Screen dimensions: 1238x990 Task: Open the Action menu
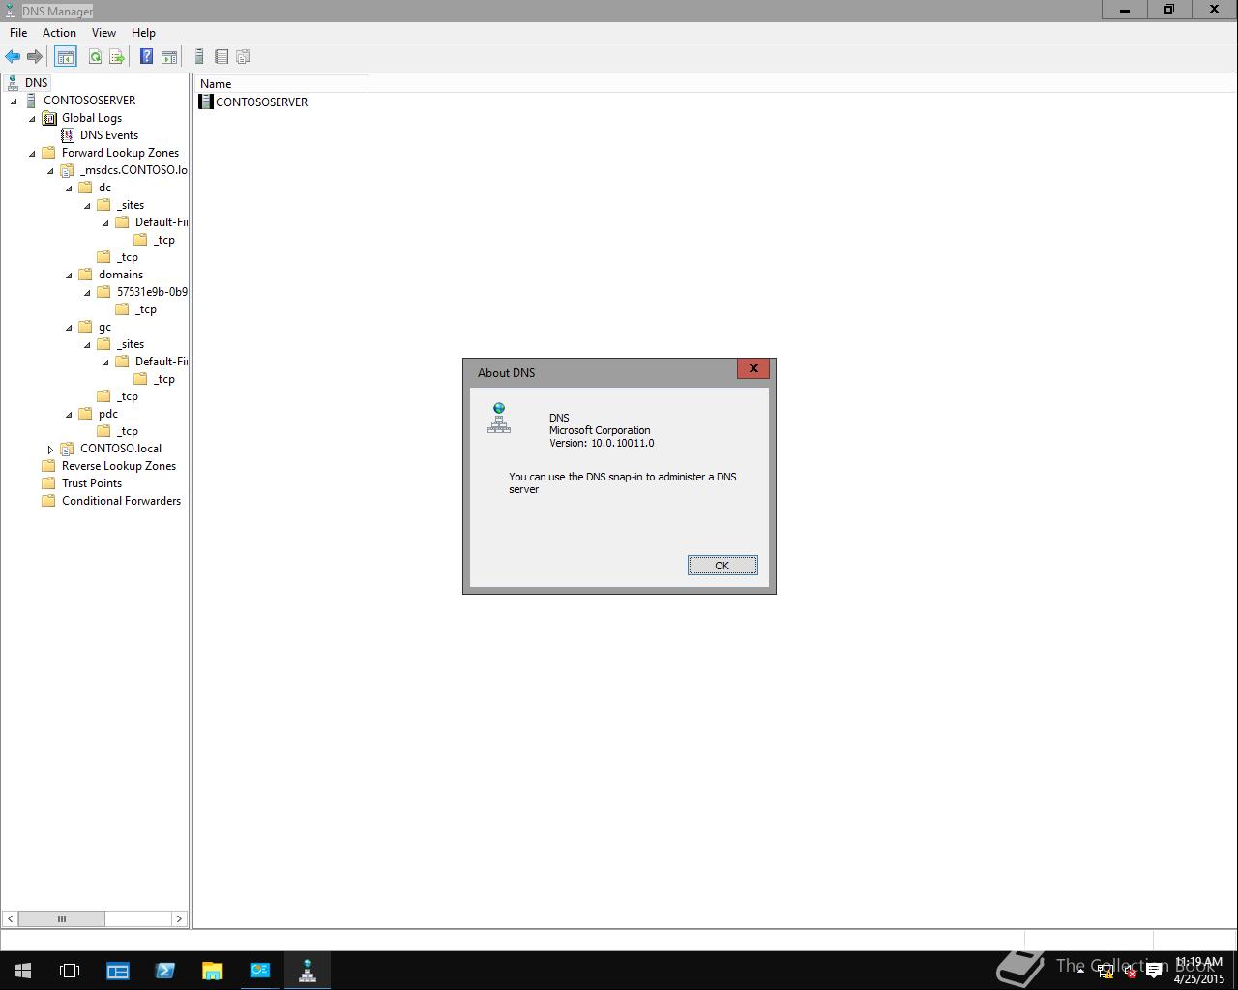(59, 32)
